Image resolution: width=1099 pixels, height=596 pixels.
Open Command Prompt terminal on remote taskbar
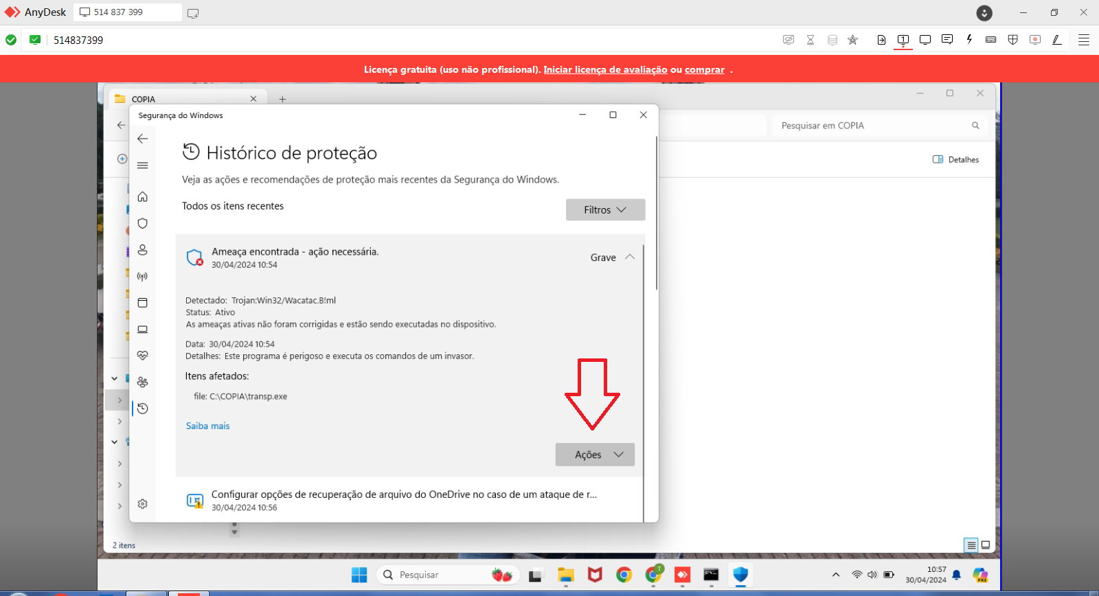tap(712, 575)
